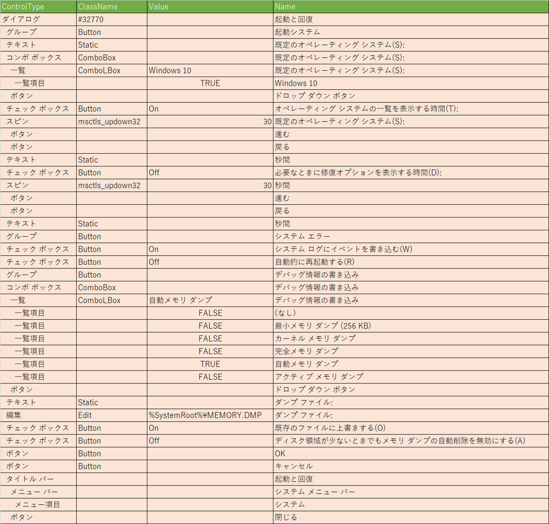Select the システム エラー name cell
This screenshot has height=524, width=549.
click(411, 236)
